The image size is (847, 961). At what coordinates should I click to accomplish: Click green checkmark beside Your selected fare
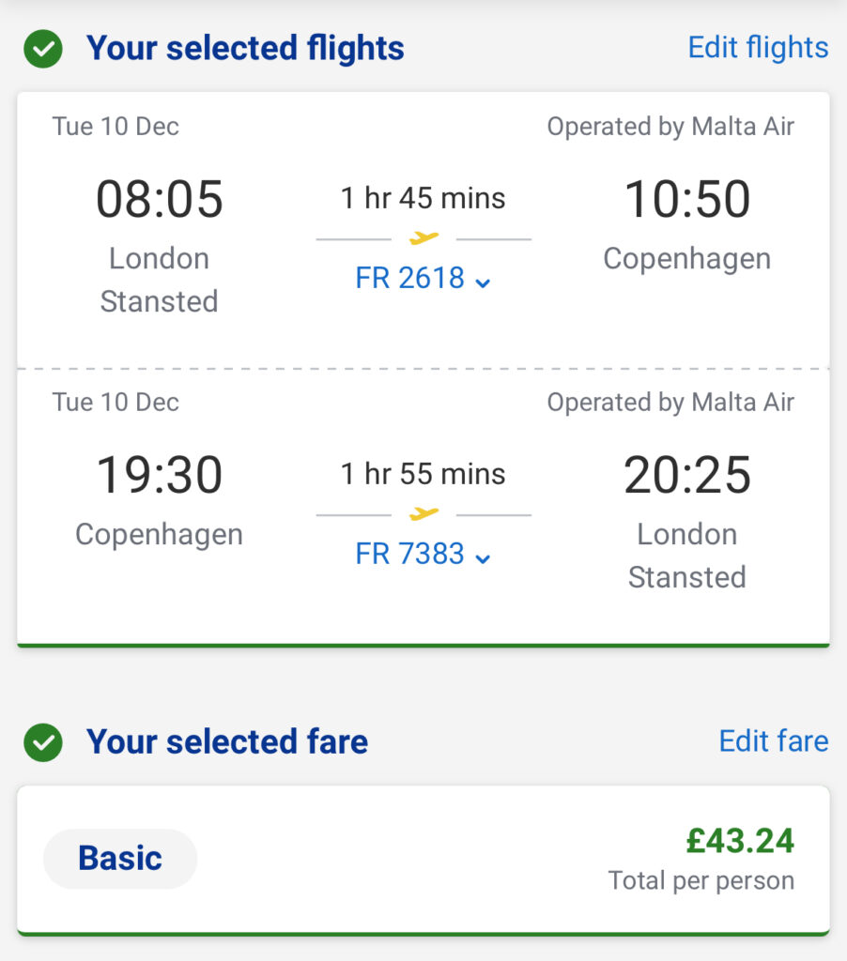point(43,742)
